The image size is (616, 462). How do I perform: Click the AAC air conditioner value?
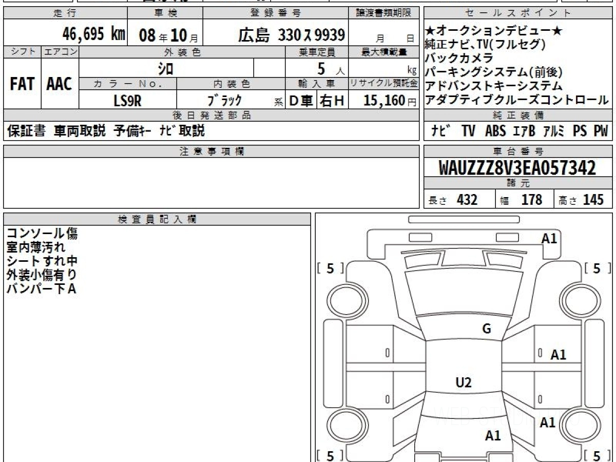[x=60, y=84]
